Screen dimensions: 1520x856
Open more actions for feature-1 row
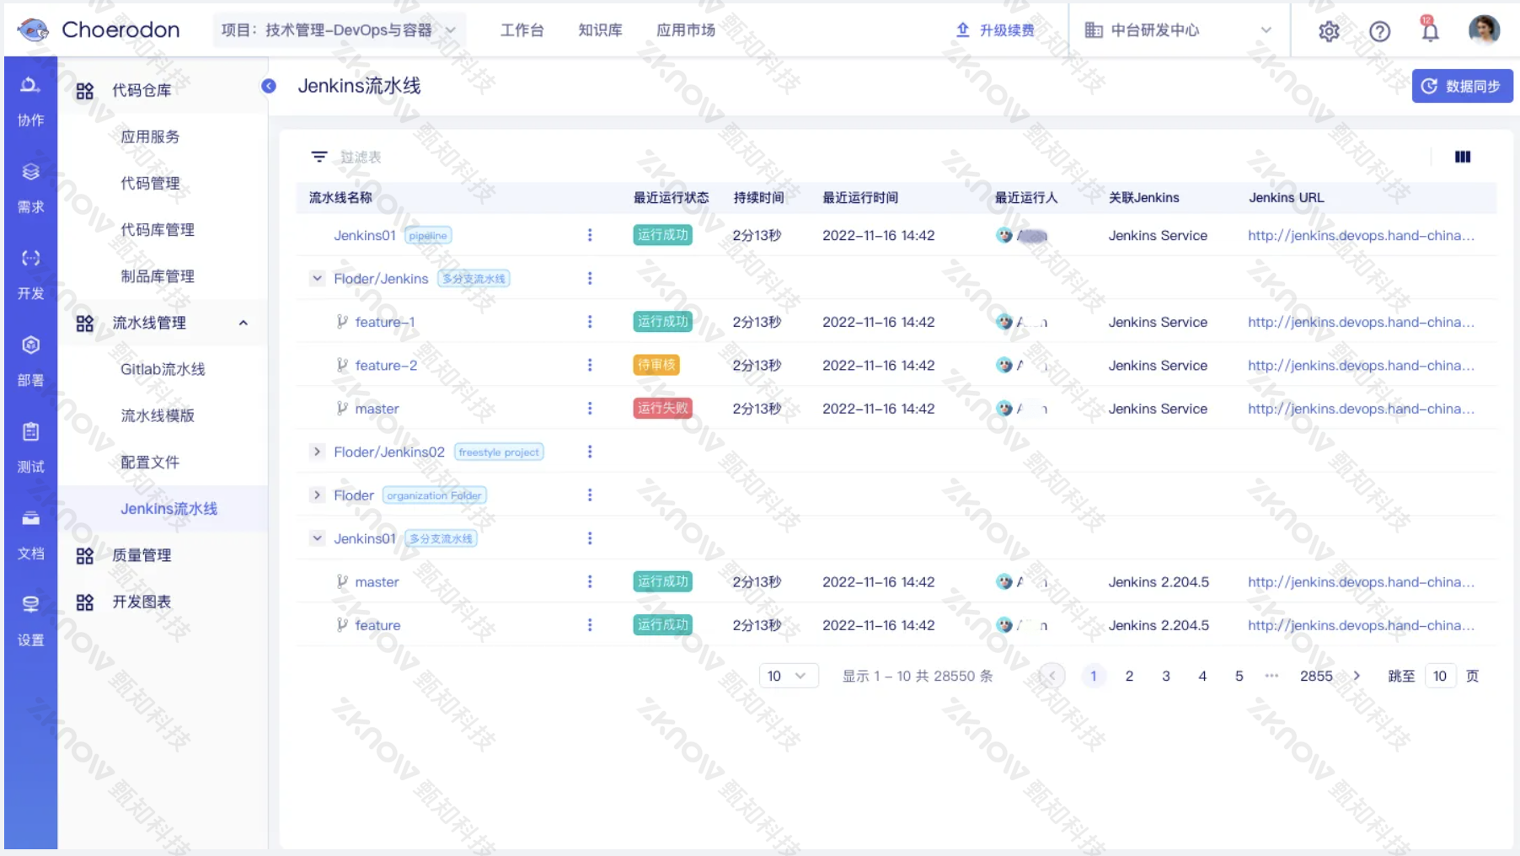tap(590, 322)
